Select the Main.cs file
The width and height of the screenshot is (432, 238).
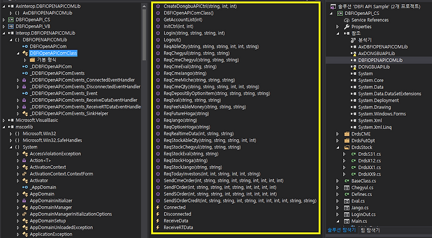(359, 221)
